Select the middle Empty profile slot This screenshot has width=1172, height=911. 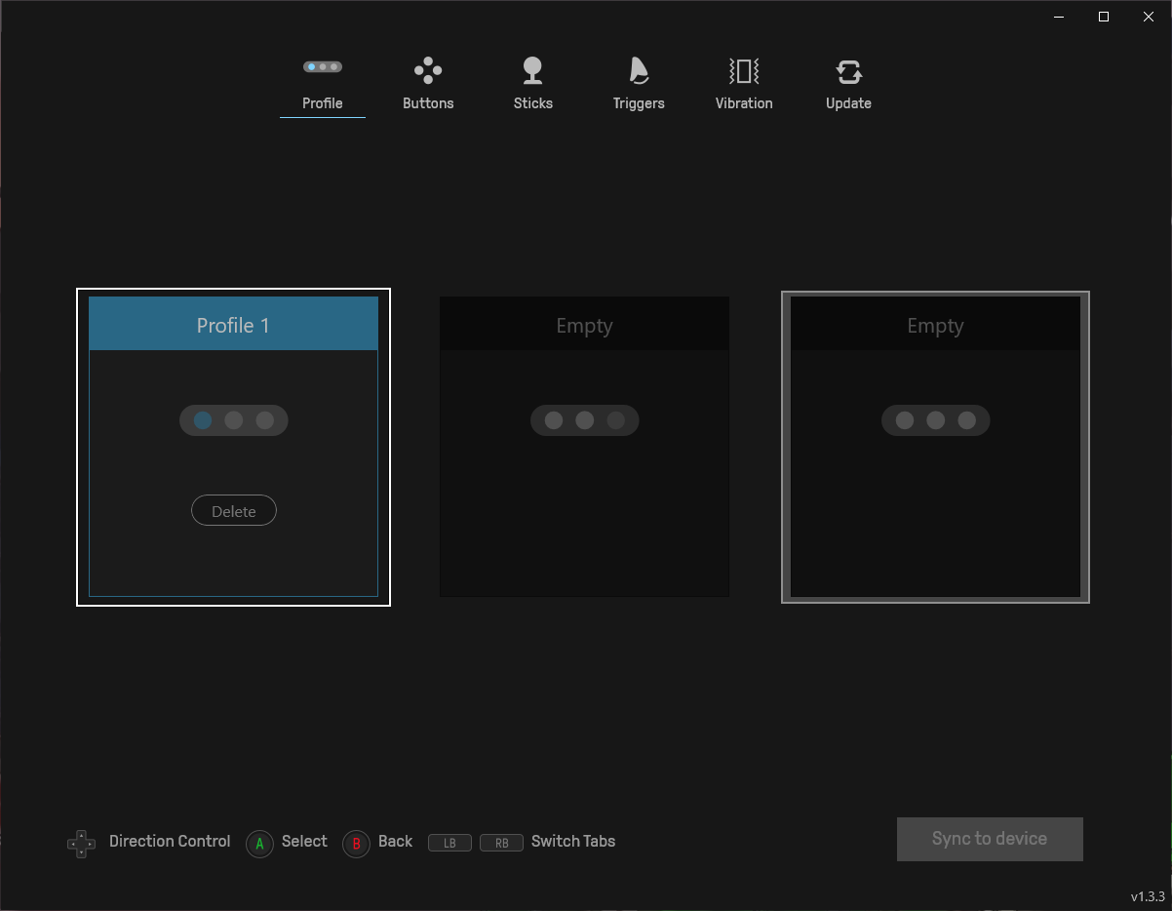pos(584,447)
